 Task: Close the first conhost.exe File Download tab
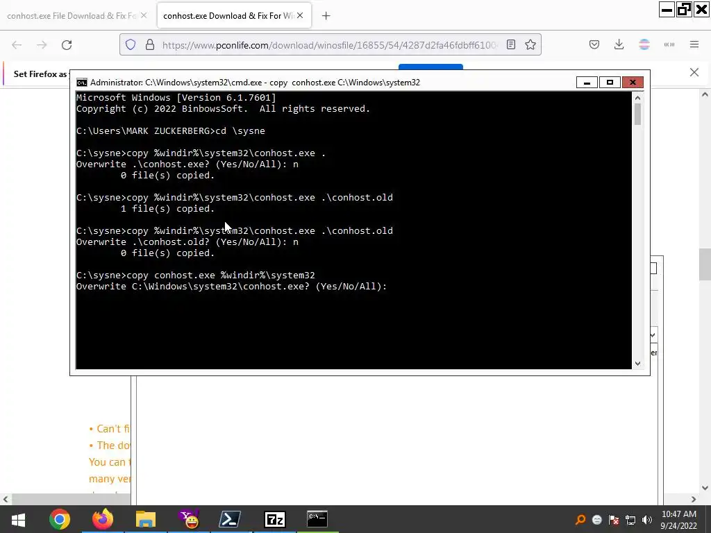point(144,15)
